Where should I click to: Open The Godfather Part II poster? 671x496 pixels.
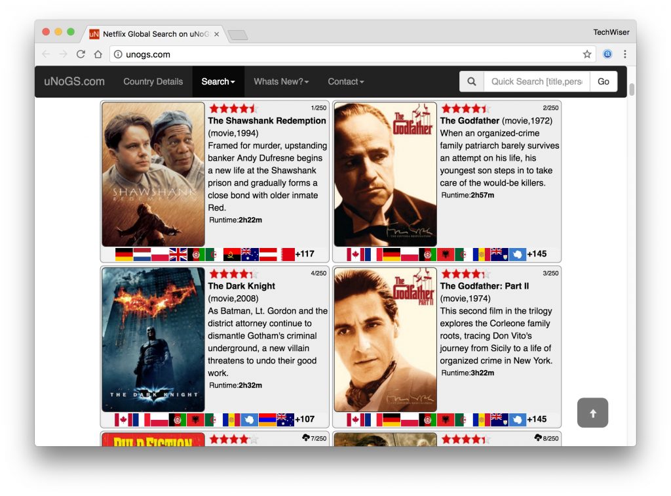(385, 339)
